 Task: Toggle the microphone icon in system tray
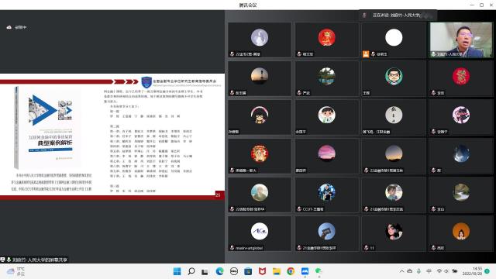[x=418, y=271]
